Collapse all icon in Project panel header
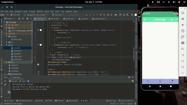The height and width of the screenshot is (105, 187). pos(23,19)
